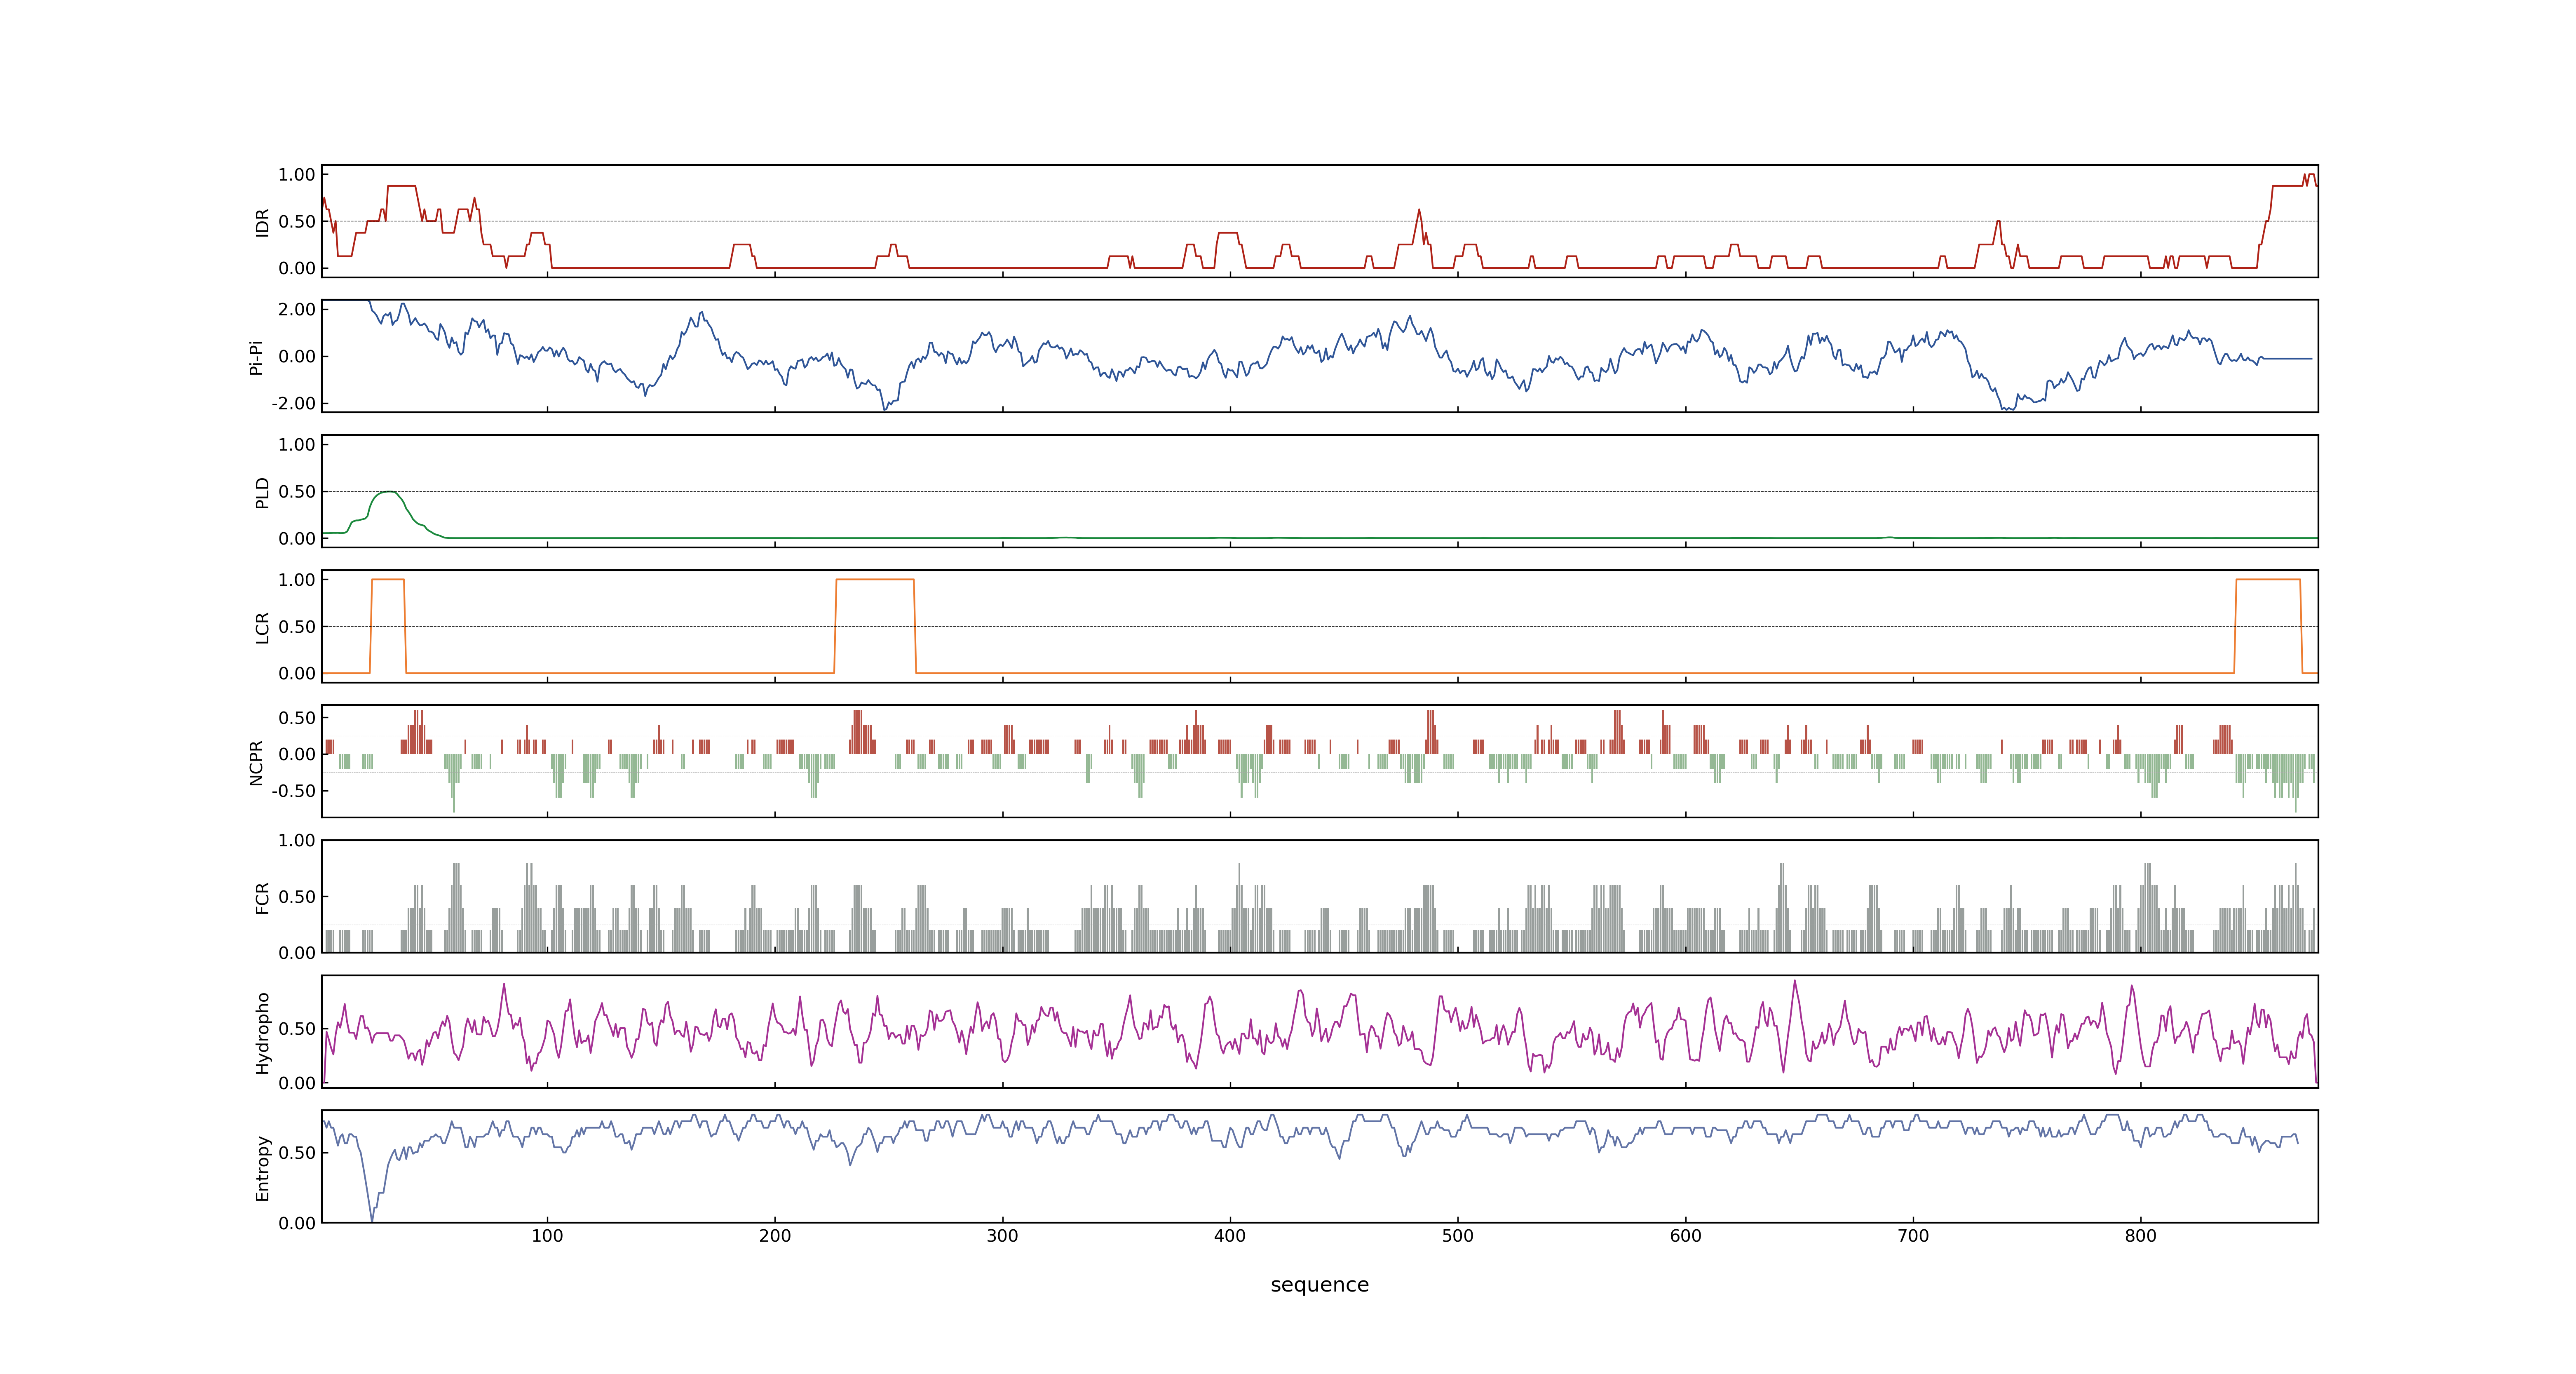
Task: Click the 2.00 tick on Pi-Pi axis
Action: (x=297, y=309)
